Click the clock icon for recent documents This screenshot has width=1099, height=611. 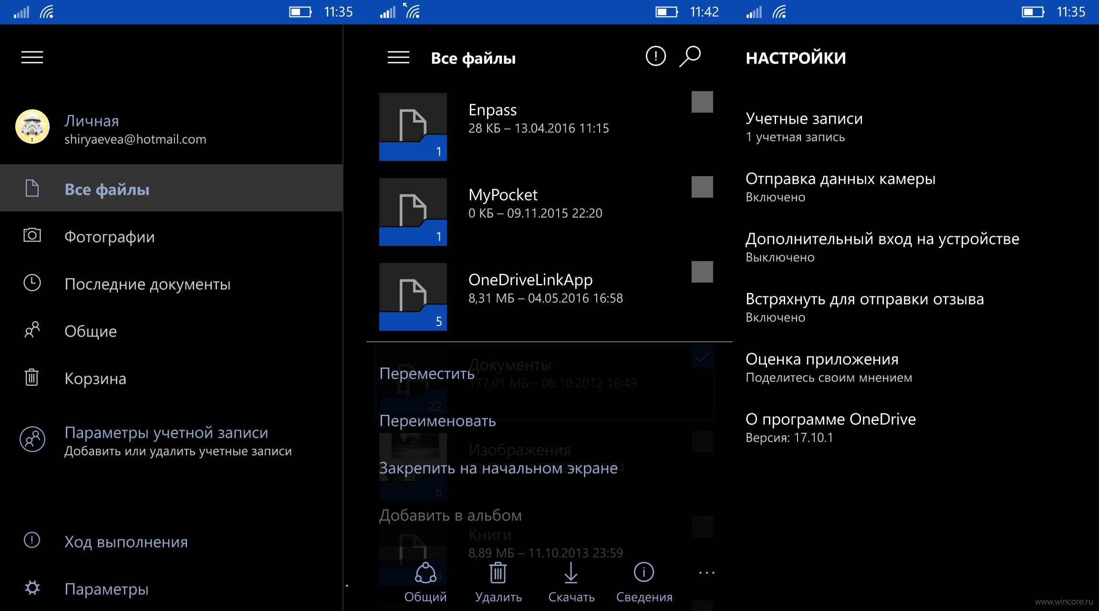(x=32, y=283)
